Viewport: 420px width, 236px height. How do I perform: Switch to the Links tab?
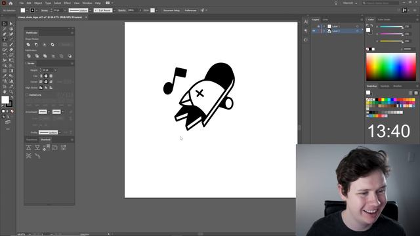325,20
